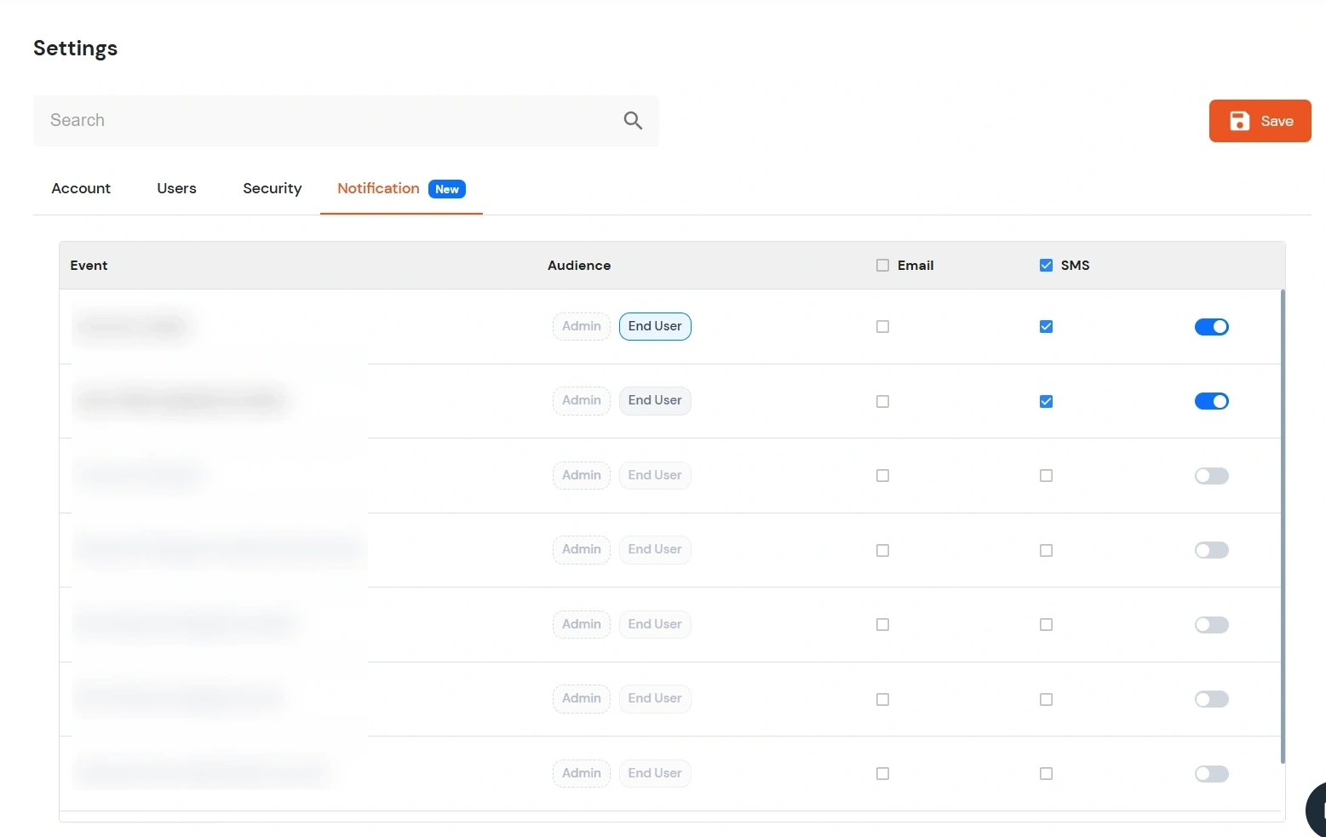
Task: Click the magnifier search icon
Action: point(633,121)
